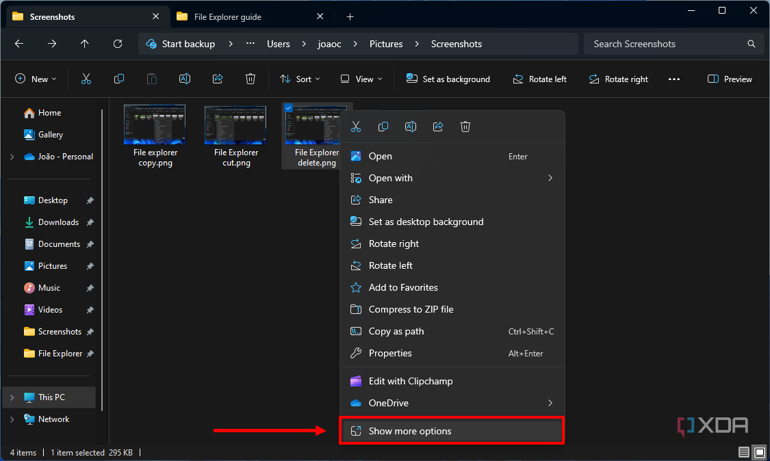
Task: Click the Preview toggle in the toolbar
Action: (x=730, y=79)
